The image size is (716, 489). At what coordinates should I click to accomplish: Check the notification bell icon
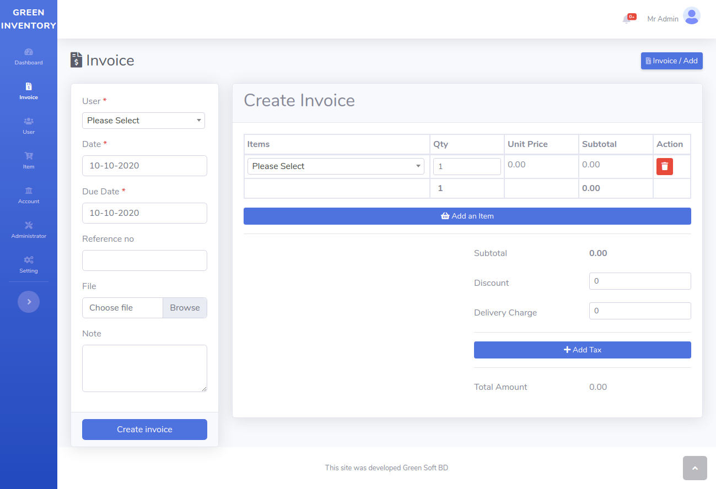click(628, 18)
